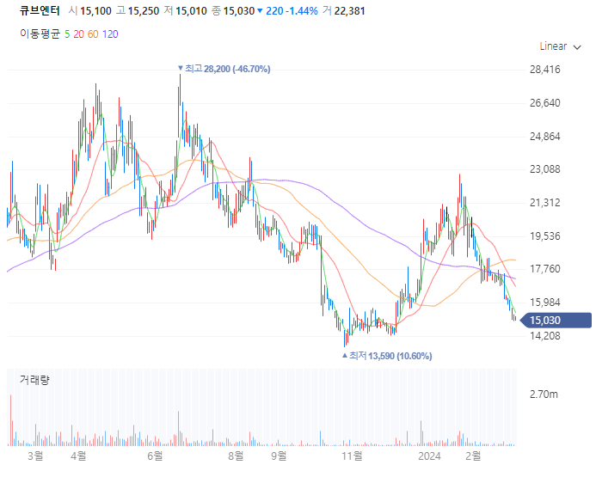Click the 15,984 price axis label
The height and width of the screenshot is (477, 596).
(x=545, y=303)
